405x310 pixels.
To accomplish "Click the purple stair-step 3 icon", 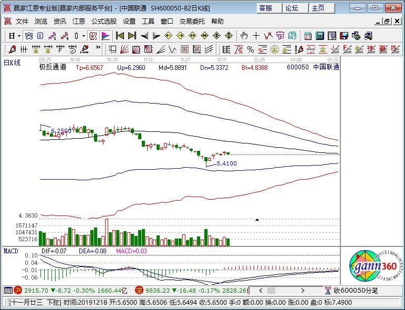I will click(53, 36).
